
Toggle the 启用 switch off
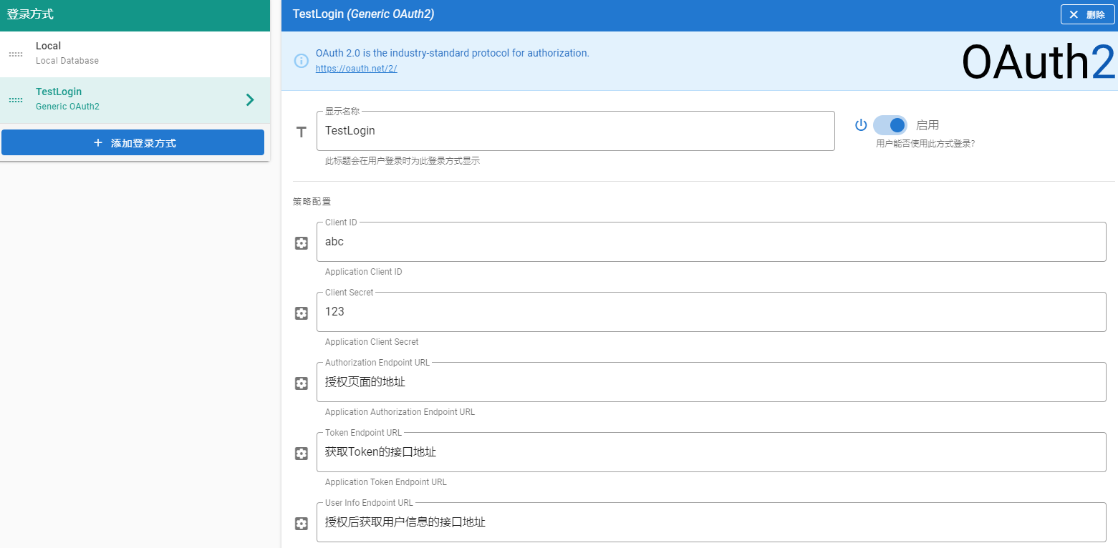click(x=890, y=125)
